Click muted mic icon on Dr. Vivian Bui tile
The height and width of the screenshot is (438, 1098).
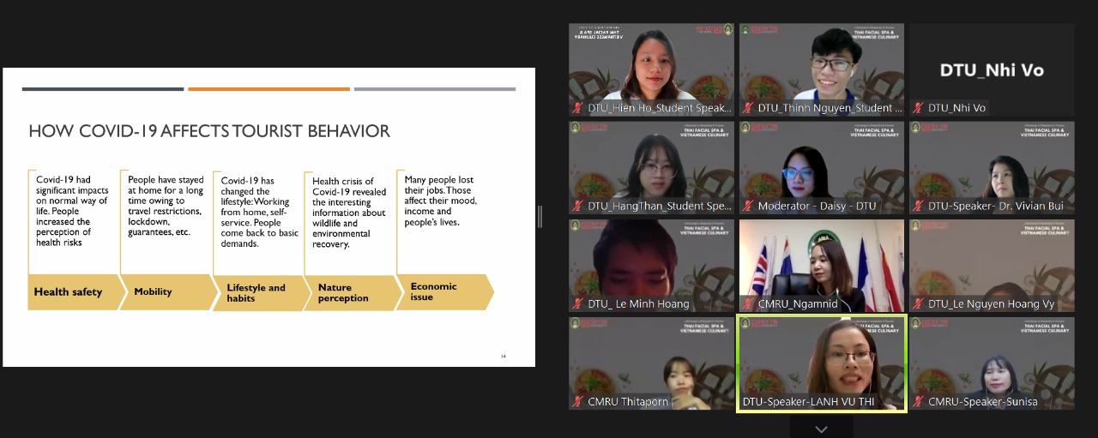(919, 206)
